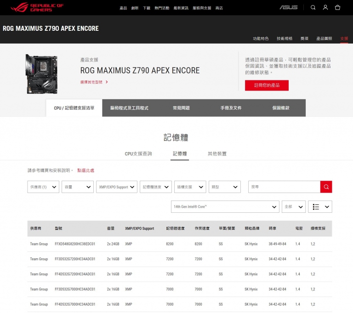Select the 記憶體 sub-tab
Screen dimensions: 353x313
point(180,154)
